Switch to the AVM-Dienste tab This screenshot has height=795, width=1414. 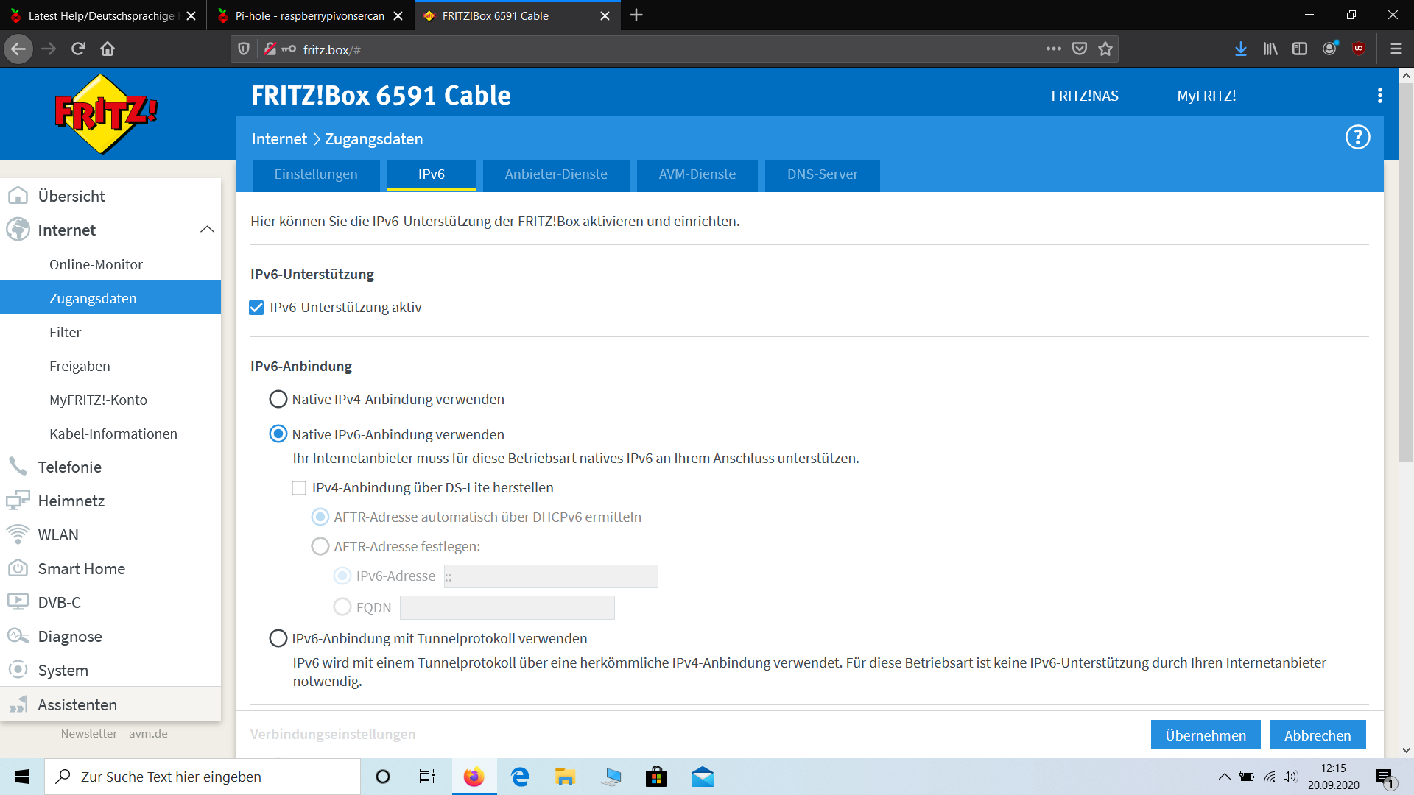pos(697,175)
